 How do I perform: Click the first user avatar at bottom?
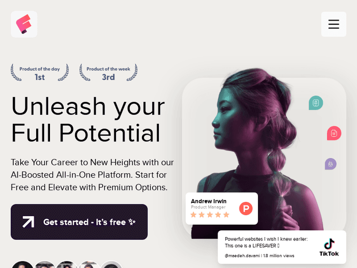coord(22,266)
